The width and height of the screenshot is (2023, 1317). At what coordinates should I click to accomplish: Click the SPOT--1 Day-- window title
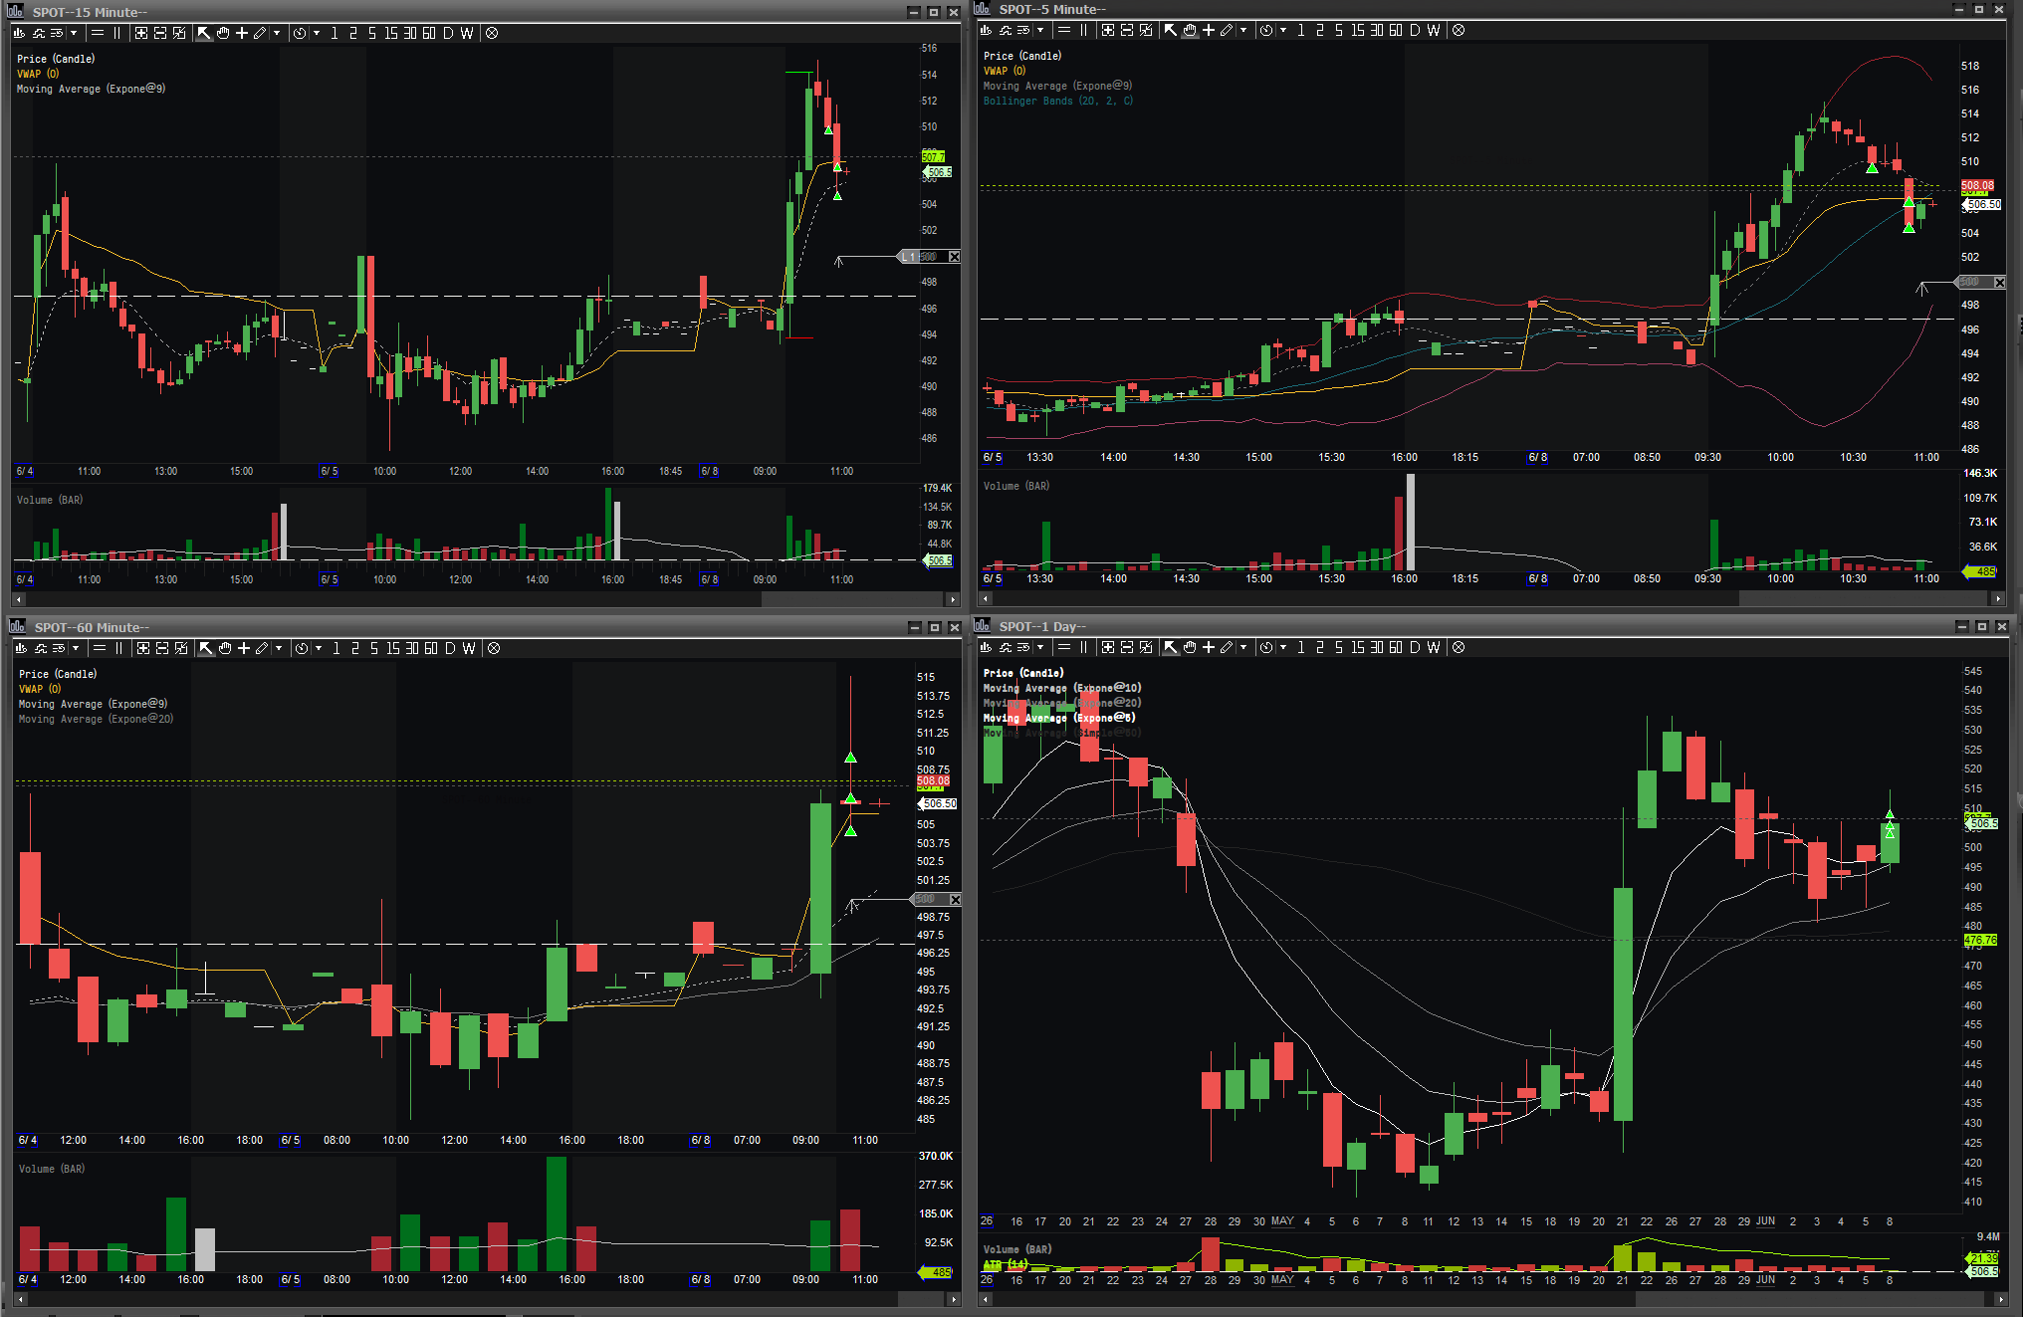point(1042,626)
